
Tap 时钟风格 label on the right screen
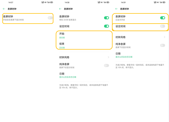(x=121, y=37)
